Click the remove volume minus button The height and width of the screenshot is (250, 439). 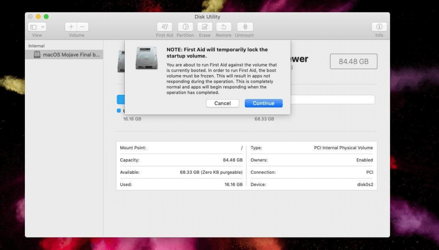(x=82, y=27)
